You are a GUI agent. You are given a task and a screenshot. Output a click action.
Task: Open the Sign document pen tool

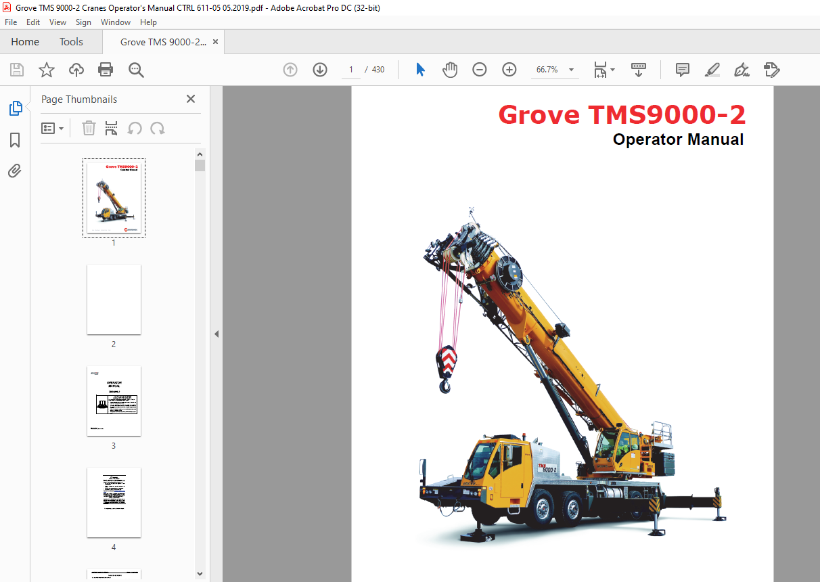coord(742,70)
